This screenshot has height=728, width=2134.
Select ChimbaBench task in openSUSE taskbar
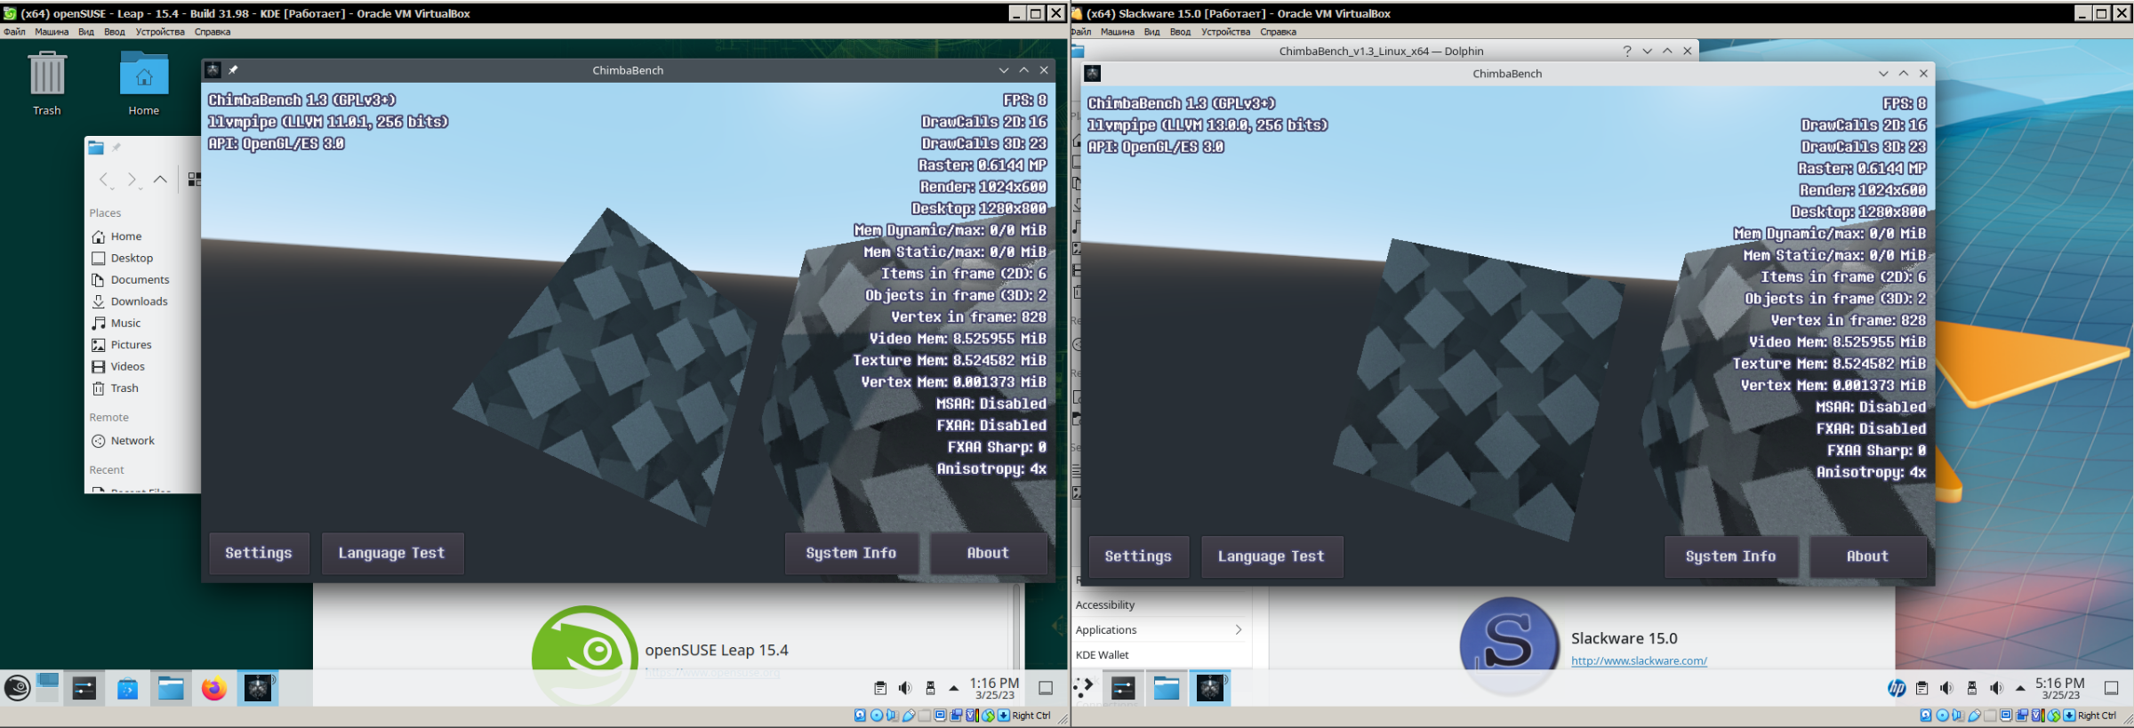click(258, 688)
